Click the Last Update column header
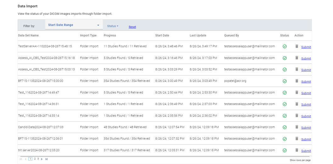 click(x=198, y=35)
